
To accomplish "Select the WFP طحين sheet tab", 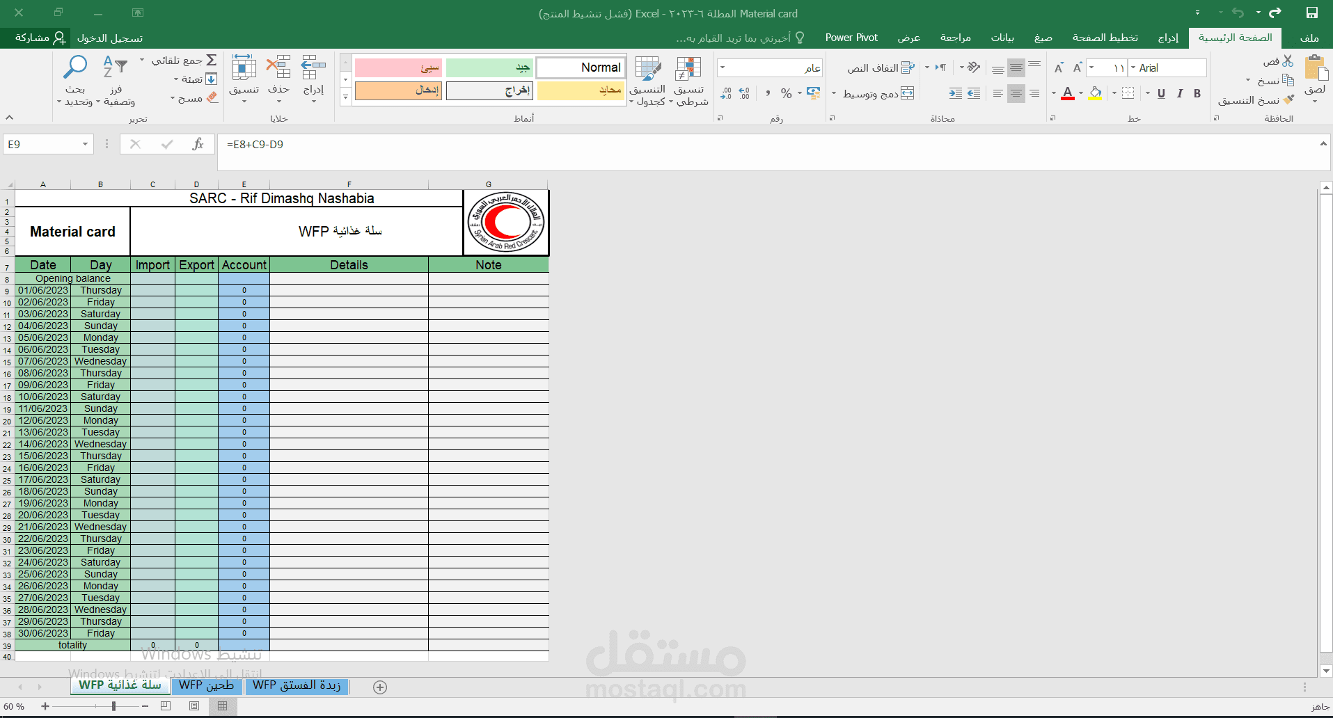I will pyautogui.click(x=207, y=686).
